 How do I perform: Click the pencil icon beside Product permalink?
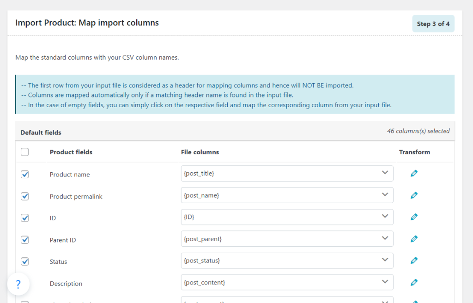tap(414, 194)
